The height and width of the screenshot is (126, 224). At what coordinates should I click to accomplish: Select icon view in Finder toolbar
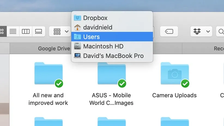click(2, 32)
